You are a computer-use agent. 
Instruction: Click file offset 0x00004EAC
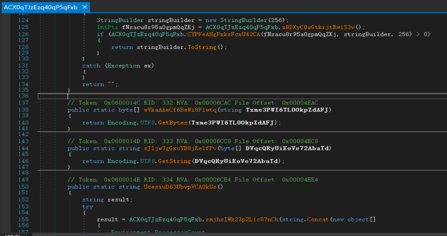tap(300, 103)
